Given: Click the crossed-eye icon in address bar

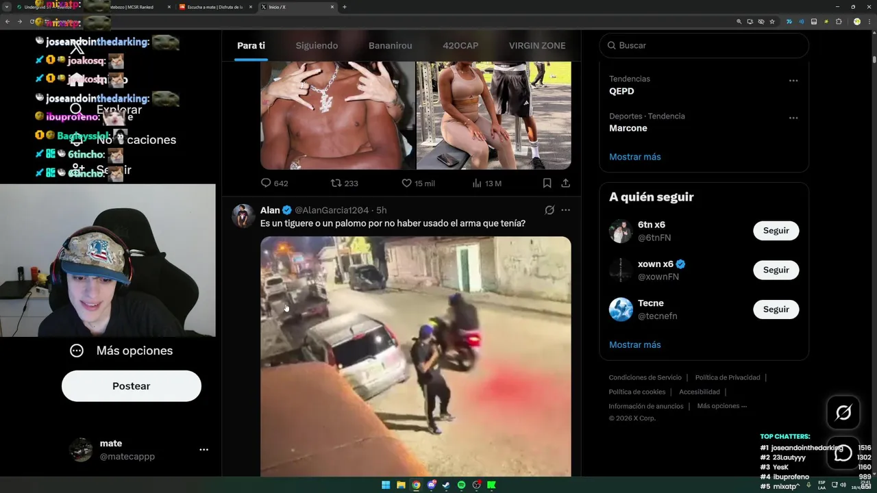Looking at the screenshot, I should click(761, 21).
